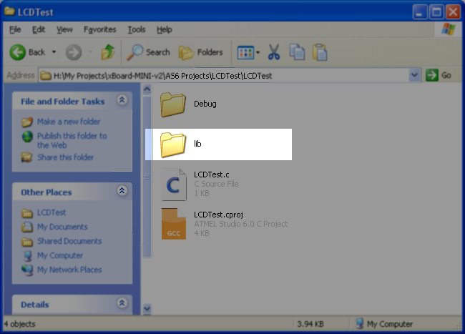Viewport: 465px width, 334px height.
Task: Click the task pane scroll down arrow
Action: click(147, 308)
